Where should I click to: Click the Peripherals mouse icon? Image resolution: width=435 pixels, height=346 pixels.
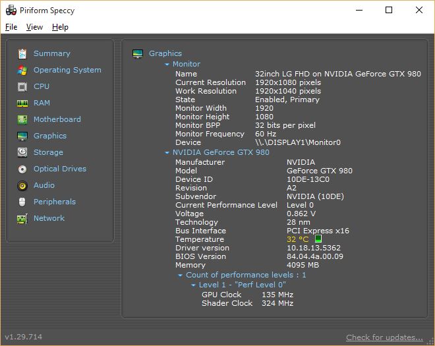[x=22, y=202]
